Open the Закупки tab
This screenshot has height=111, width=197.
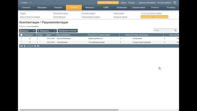click(58, 7)
